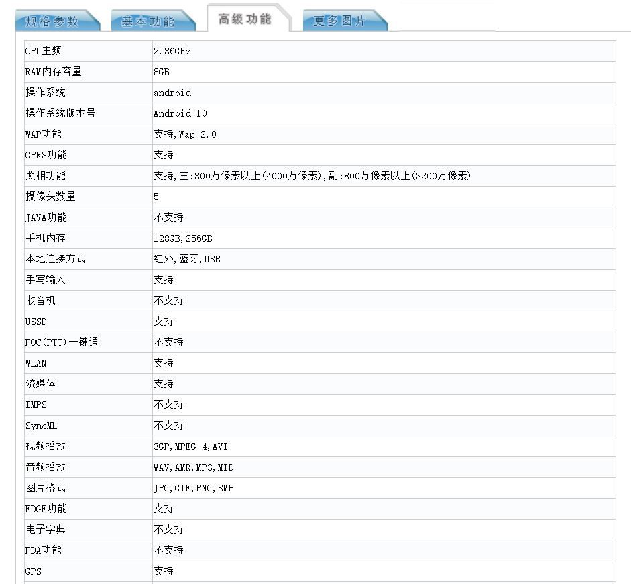Click 不支持 in the POC(PTT)一键通 row
Viewport: 631px width, 584px height.
pos(168,342)
